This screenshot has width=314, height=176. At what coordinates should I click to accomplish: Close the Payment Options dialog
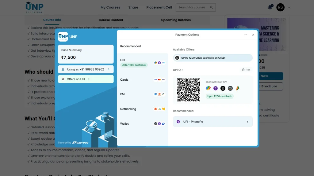click(253, 35)
